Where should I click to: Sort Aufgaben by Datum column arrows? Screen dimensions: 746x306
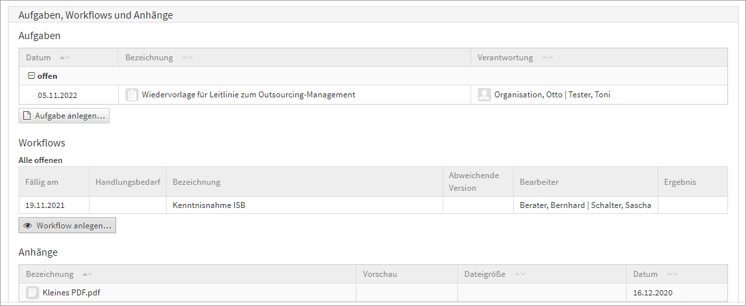65,58
